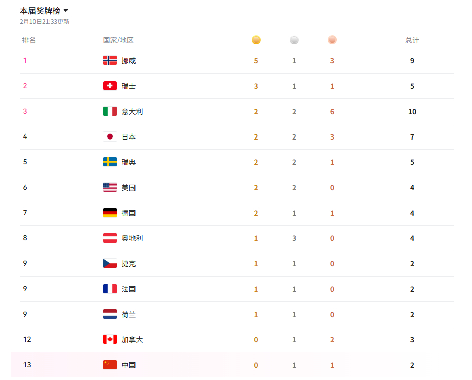This screenshot has width=472, height=380.
Task: Click the silver medal column icon
Action: pyautogui.click(x=294, y=40)
